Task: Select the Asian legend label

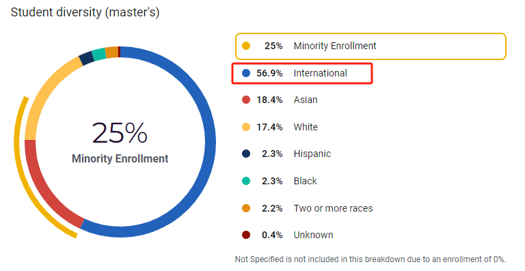Action: tap(306, 100)
